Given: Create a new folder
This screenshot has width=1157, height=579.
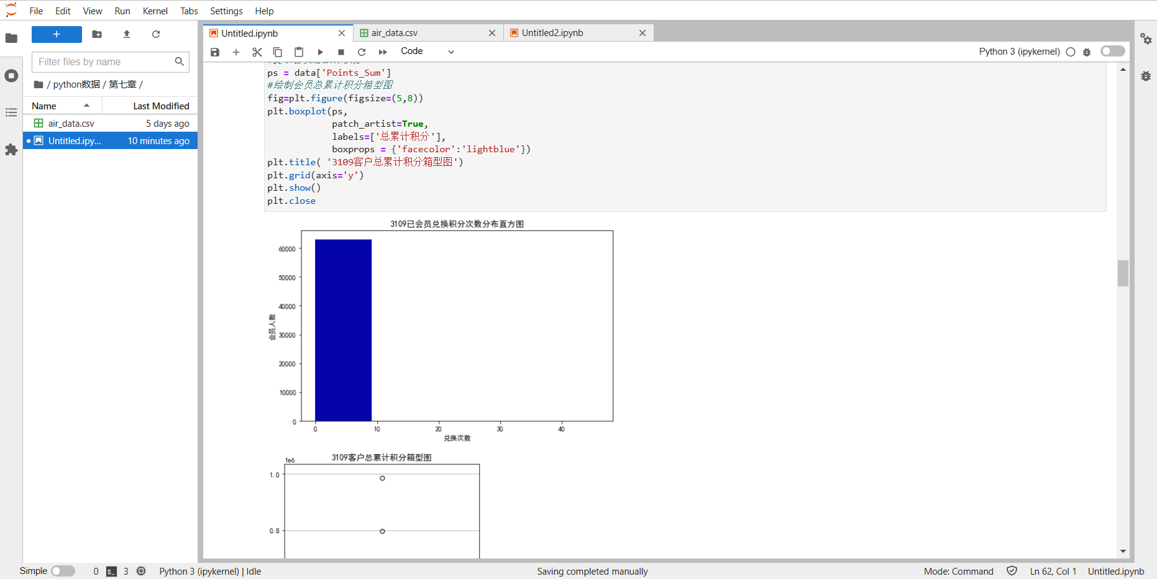Looking at the screenshot, I should [97, 34].
